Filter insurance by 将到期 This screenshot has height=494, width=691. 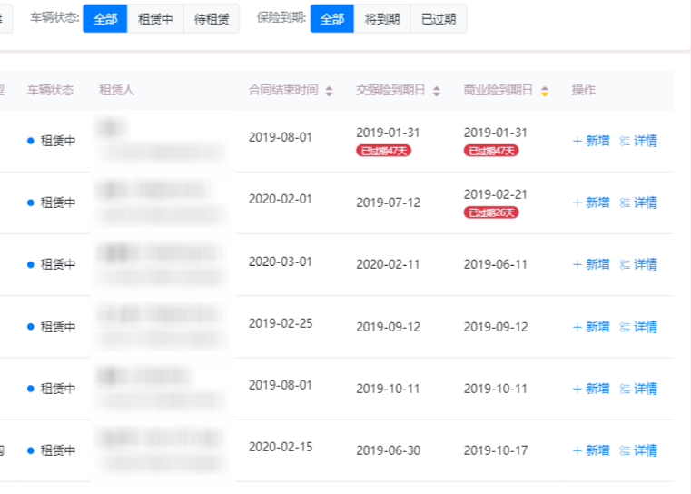pos(382,18)
